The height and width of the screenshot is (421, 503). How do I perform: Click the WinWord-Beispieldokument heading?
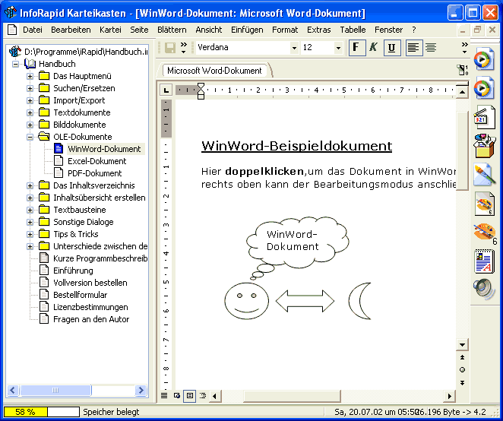[x=297, y=146]
